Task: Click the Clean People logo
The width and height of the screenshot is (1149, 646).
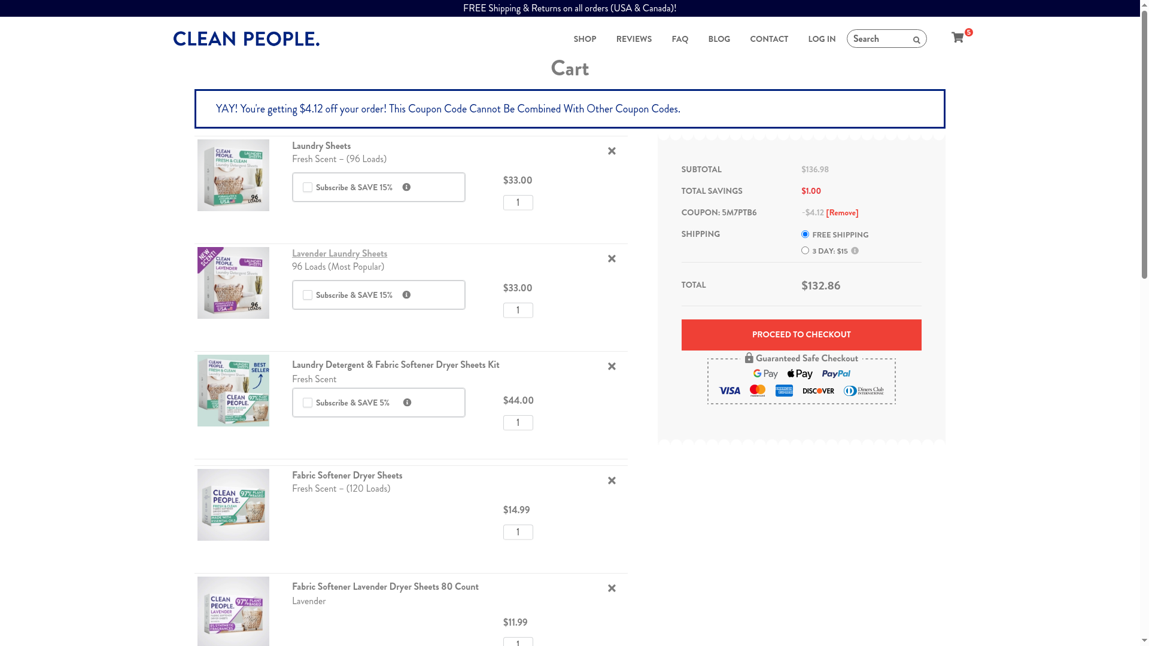Action: tap(247, 39)
